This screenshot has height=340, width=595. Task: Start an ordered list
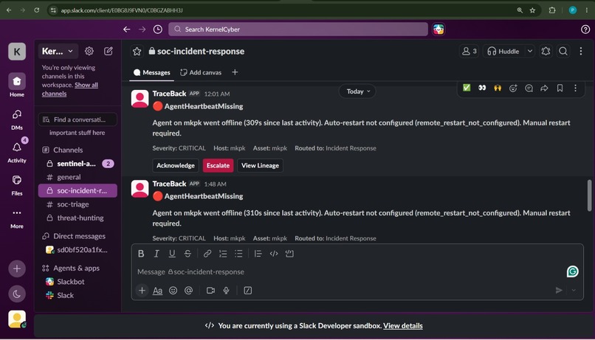pos(223,254)
